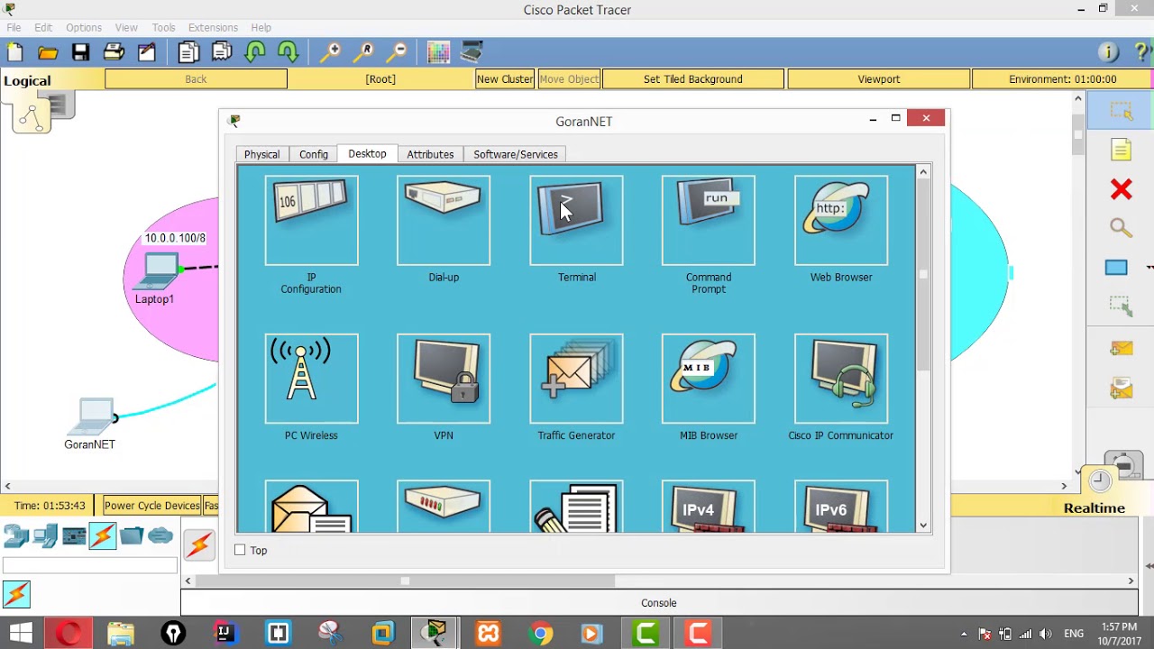
Task: Click the Paste toolbar icon
Action: [x=222, y=52]
